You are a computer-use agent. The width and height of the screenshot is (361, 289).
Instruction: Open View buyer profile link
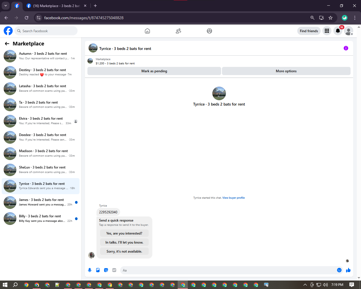[234, 198]
